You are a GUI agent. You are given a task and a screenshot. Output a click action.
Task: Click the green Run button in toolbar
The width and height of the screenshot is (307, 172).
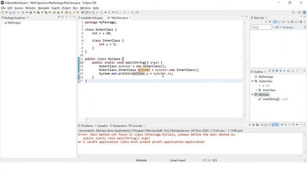pyautogui.click(x=31, y=12)
